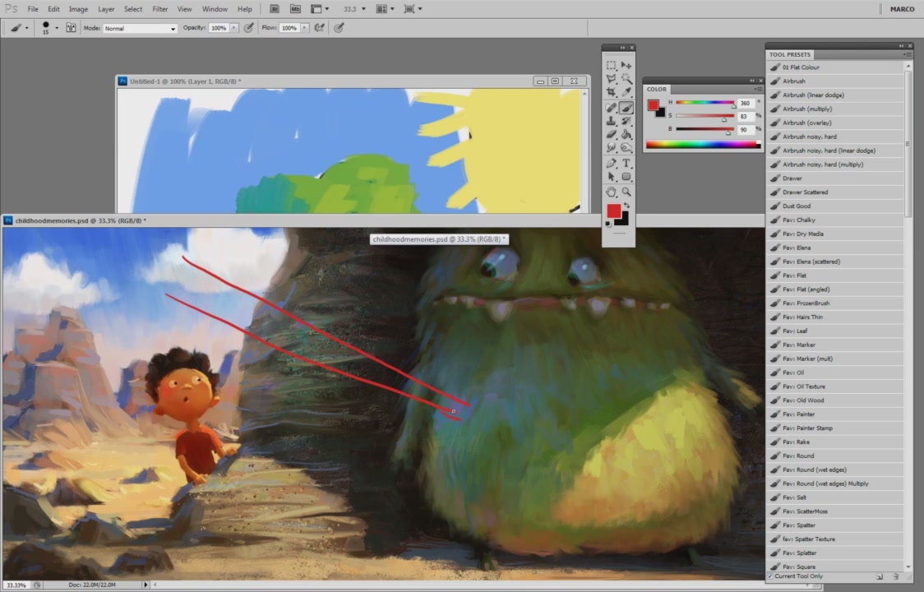Select the Sponge tool

(626, 147)
